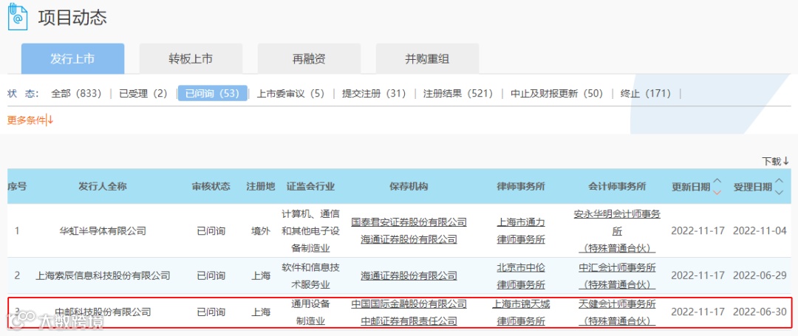This screenshot has height=336, width=798.
Task: Open 天健会计师事务所 link
Action: click(617, 312)
